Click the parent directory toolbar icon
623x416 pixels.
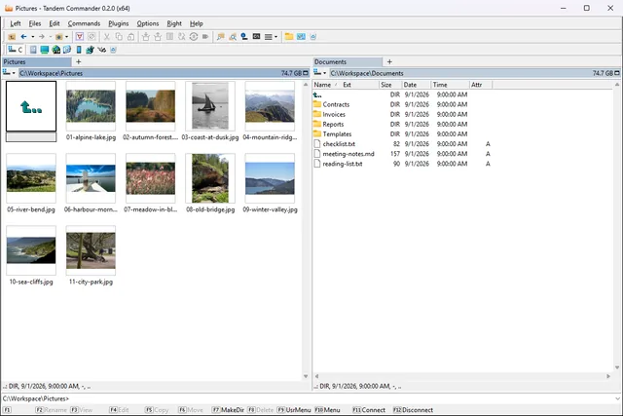click(x=12, y=37)
